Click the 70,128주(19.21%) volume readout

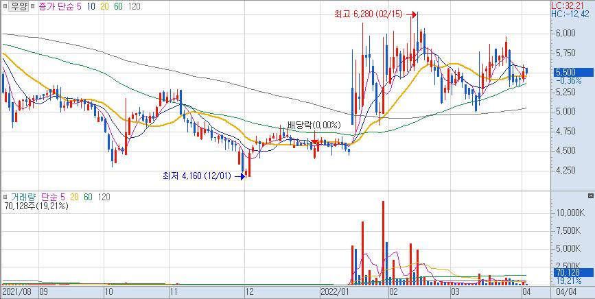pos(36,206)
